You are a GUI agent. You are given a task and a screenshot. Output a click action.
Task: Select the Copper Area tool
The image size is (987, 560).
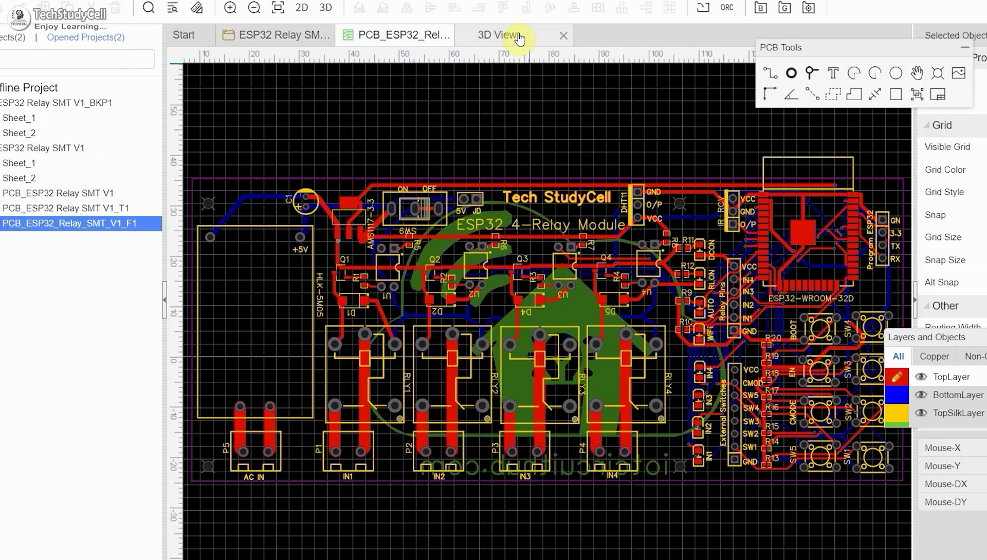[x=833, y=95]
